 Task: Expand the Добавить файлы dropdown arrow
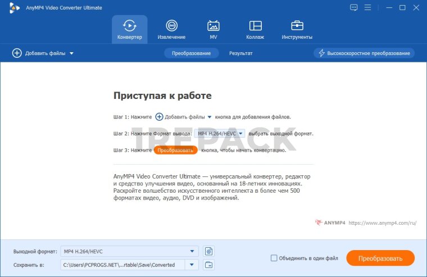point(72,53)
